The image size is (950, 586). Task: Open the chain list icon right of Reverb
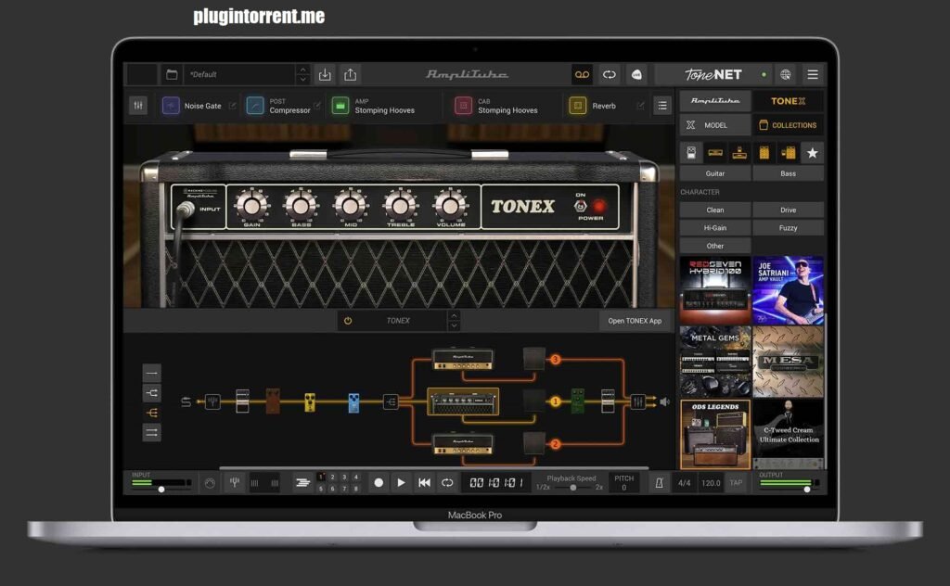pos(662,106)
